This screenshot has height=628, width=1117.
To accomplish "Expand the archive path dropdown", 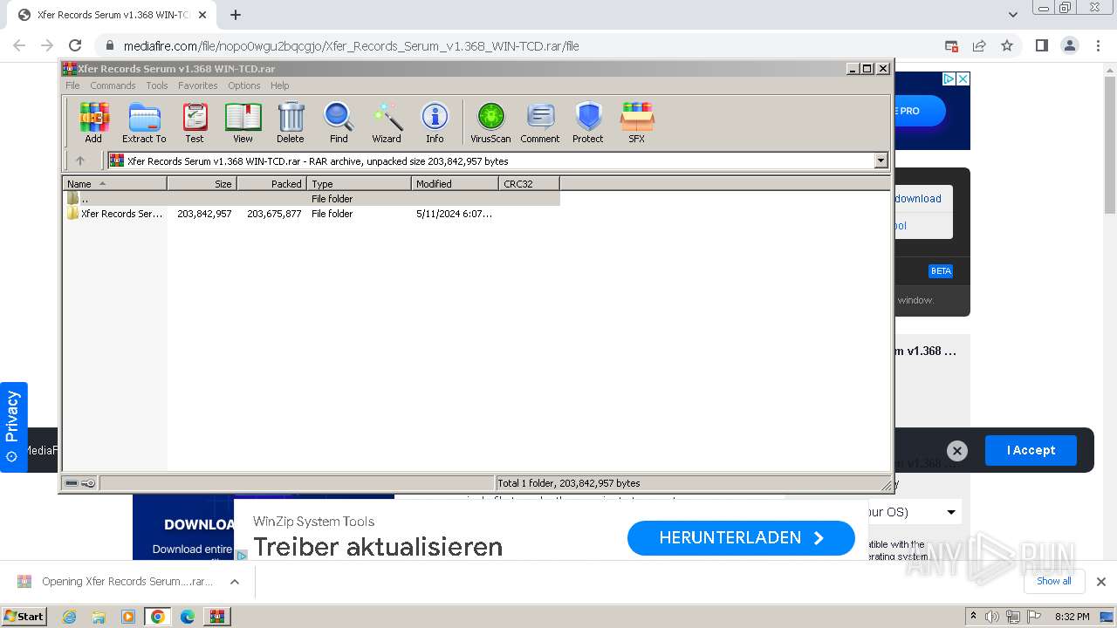I will 881,160.
